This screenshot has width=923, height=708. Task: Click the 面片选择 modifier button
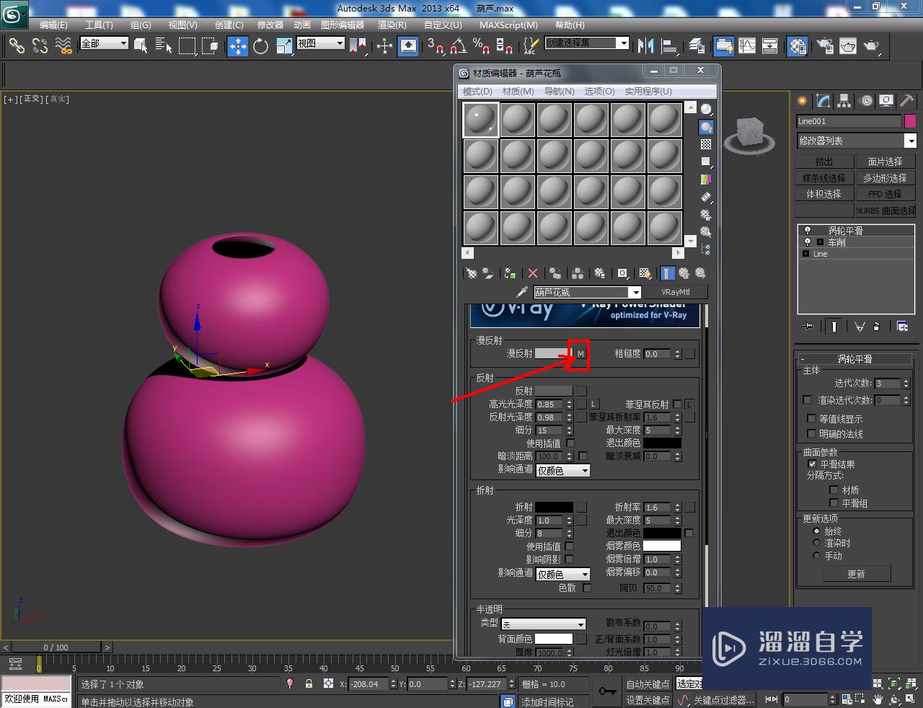(885, 161)
